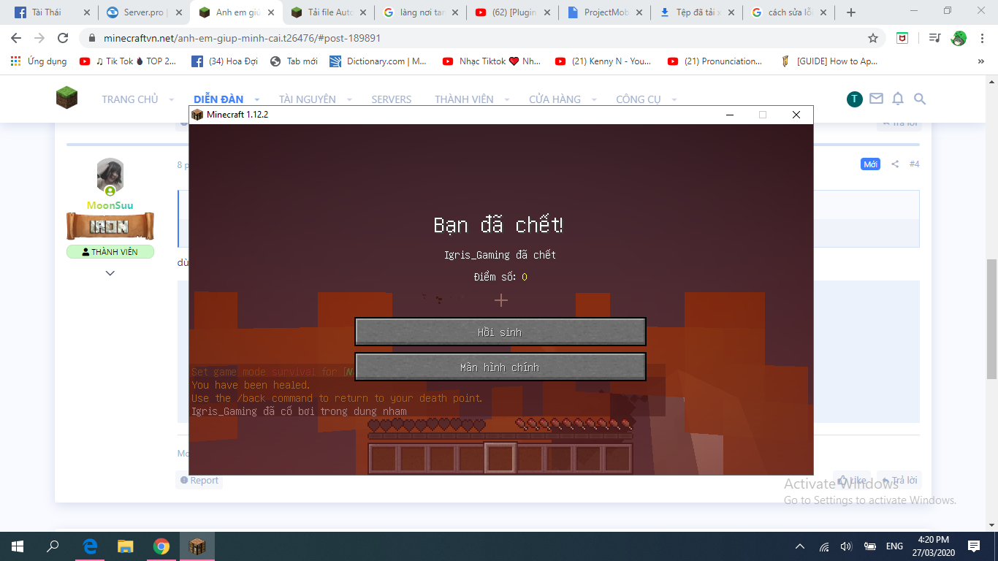Screen dimensions: 998x561
Task: Open the MoonSuu username link
Action: 110,205
